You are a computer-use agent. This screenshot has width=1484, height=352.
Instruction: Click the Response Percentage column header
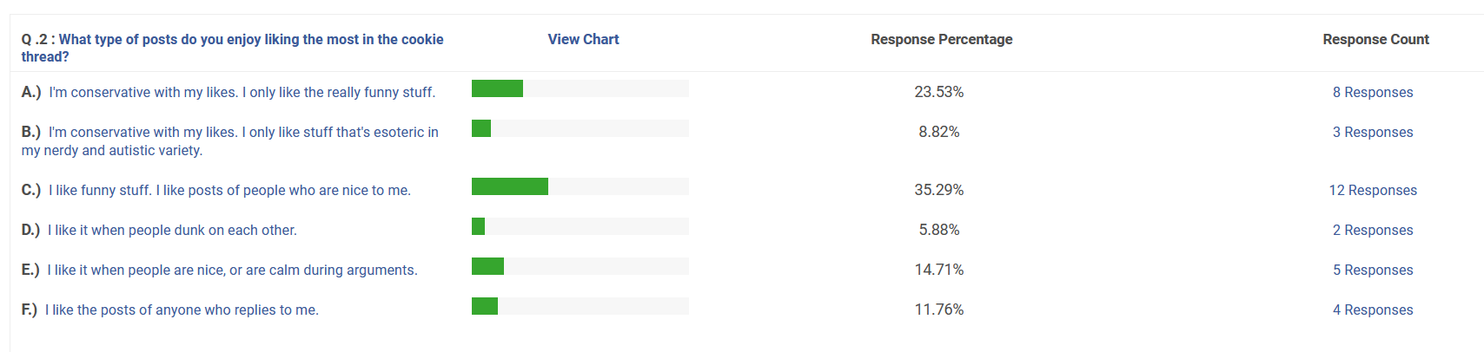coord(942,39)
